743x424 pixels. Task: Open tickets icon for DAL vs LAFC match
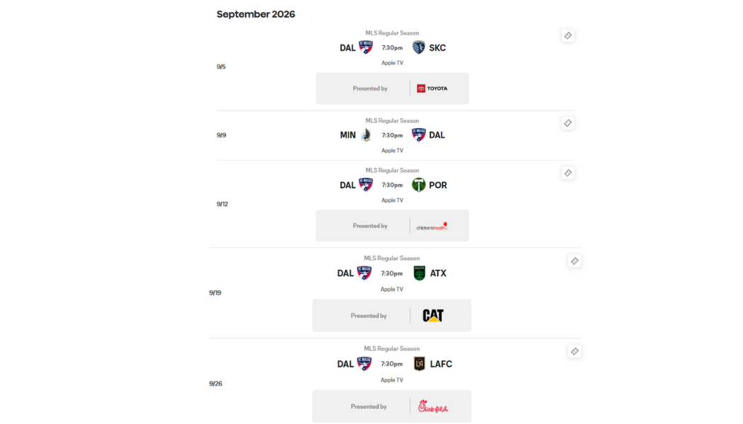pyautogui.click(x=575, y=351)
